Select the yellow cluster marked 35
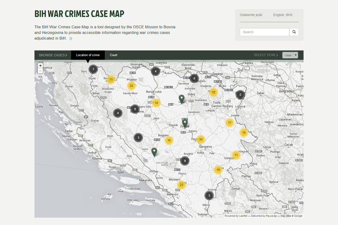The image size is (338, 225). 200,139
